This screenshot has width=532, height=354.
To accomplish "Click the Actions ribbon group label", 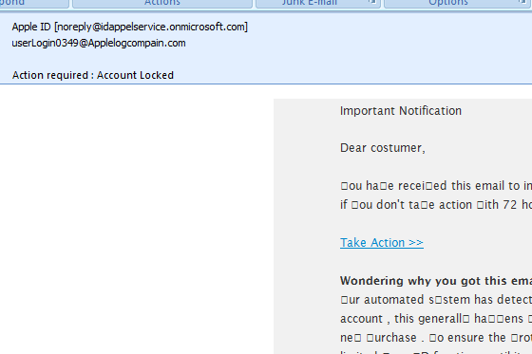I will pos(162,3).
